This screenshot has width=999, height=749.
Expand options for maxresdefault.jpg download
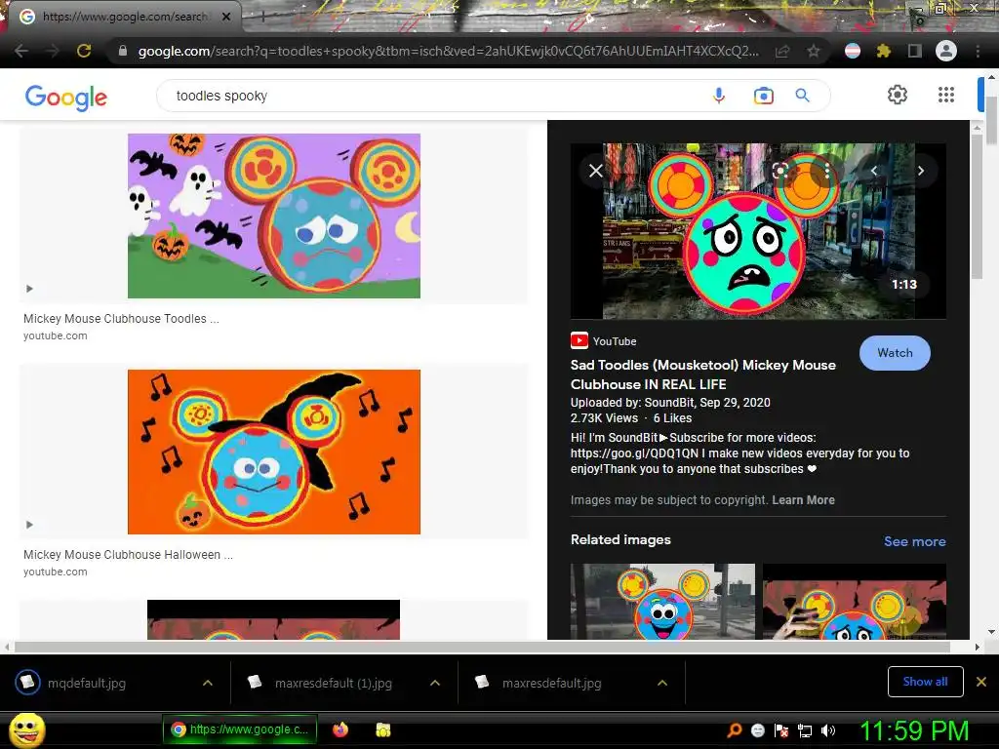pos(662,683)
